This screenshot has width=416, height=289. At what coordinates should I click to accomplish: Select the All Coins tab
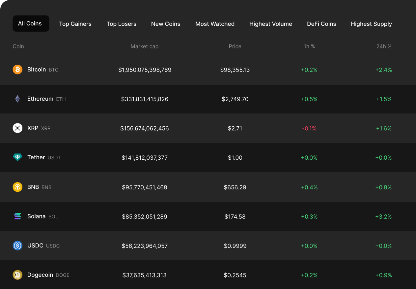(x=31, y=23)
